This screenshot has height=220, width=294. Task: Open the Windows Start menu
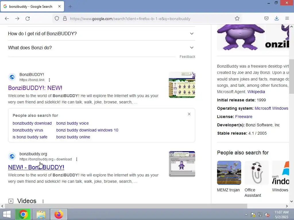tap(7, 214)
